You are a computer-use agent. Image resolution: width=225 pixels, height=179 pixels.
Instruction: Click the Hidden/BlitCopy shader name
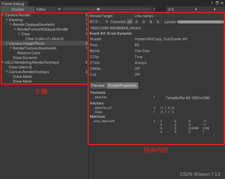(x=161, y=39)
